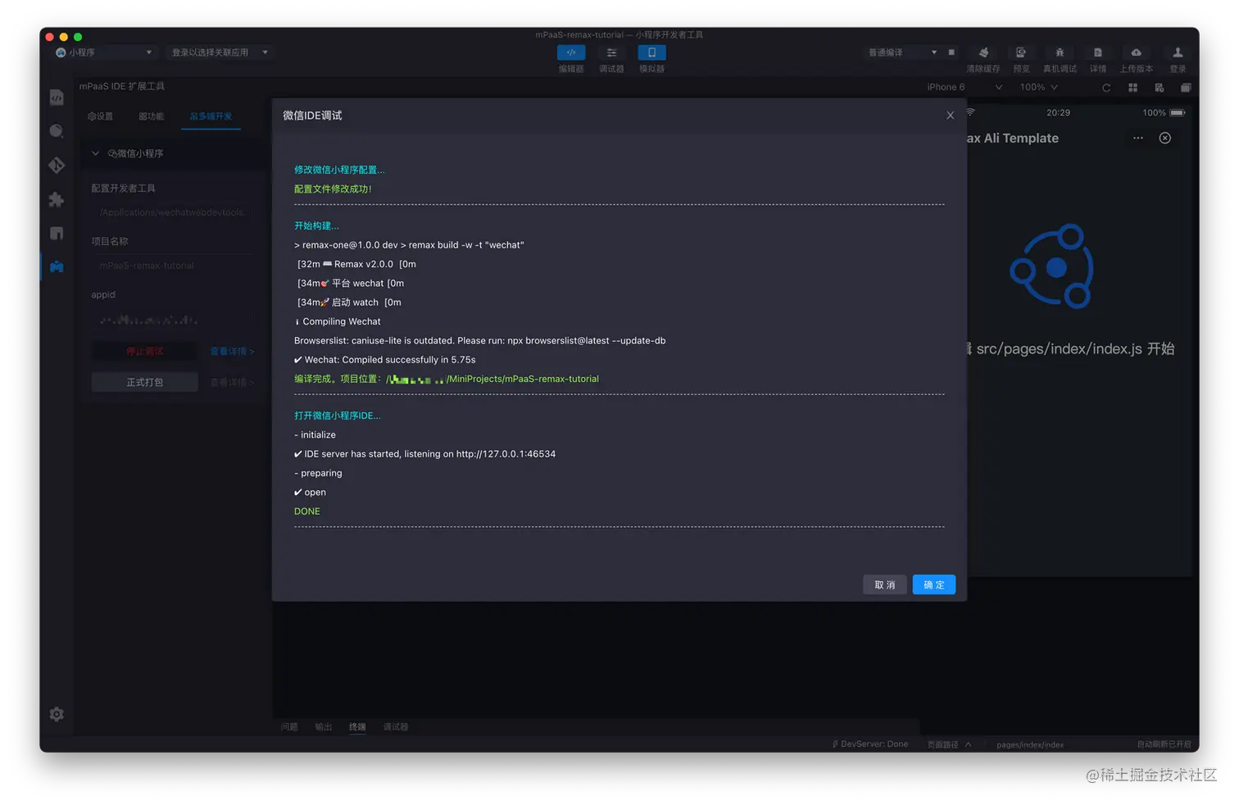1239x805 pixels.
Task: Close the 微信IDE调试 dialog with X
Action: 951,116
